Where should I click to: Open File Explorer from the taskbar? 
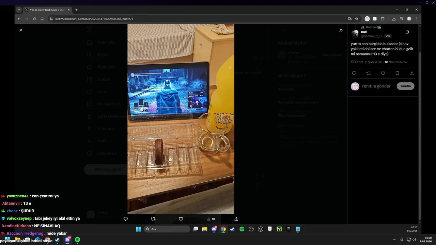(204, 229)
